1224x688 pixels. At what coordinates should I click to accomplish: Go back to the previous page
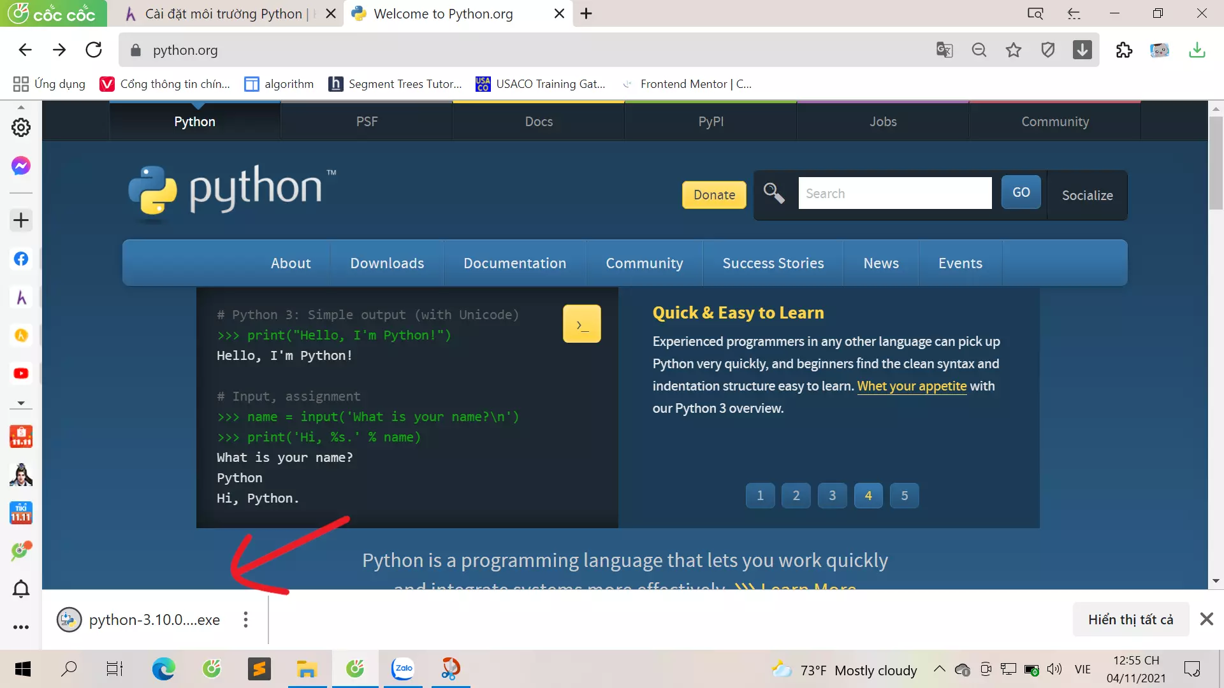click(x=25, y=50)
